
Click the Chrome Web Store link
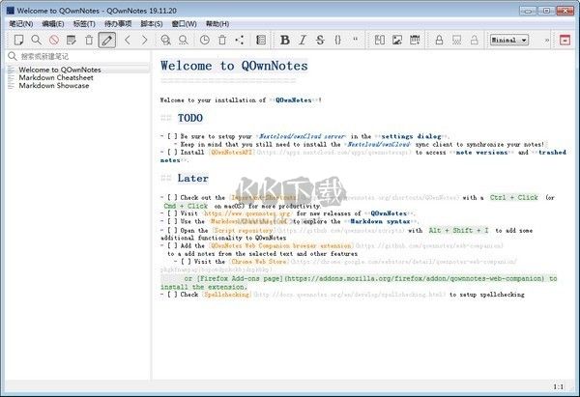[x=259, y=262]
